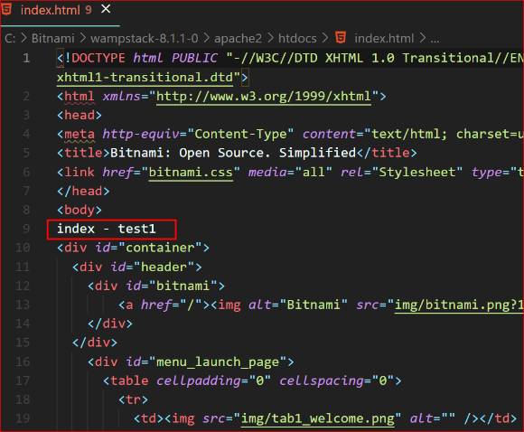Click the alt="Bitnami" attribute on line 13
The width and height of the screenshot is (524, 432).
[298, 305]
